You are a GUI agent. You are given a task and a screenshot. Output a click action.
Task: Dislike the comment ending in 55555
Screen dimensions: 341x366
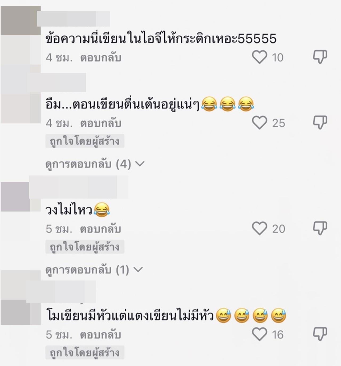(320, 57)
